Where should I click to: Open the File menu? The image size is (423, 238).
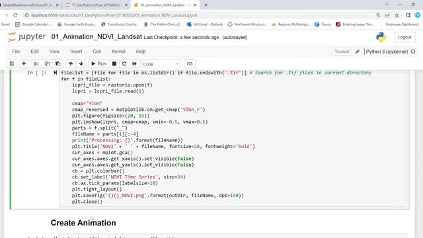tap(16, 52)
